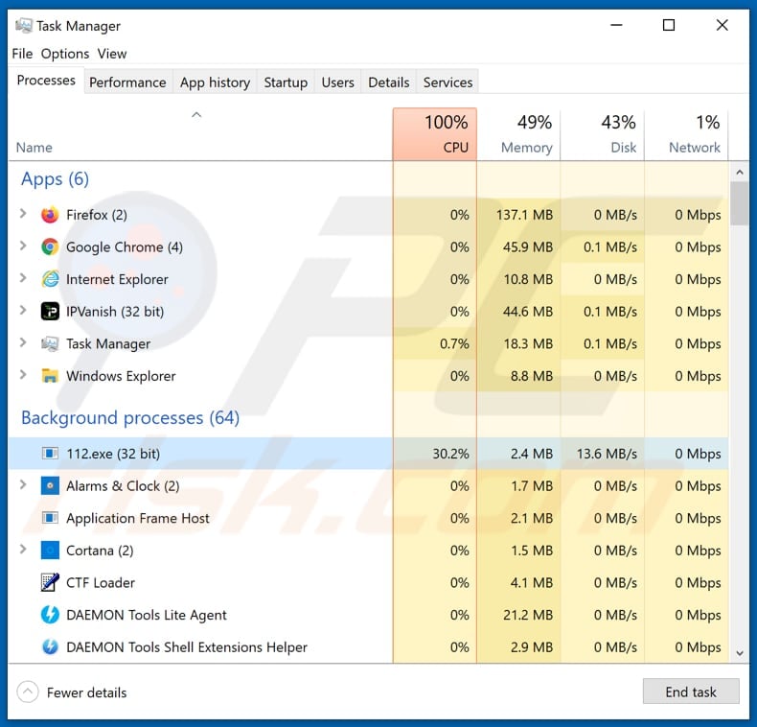Click the Task Manager title bar icon
The width and height of the screenshot is (757, 727).
click(x=23, y=25)
